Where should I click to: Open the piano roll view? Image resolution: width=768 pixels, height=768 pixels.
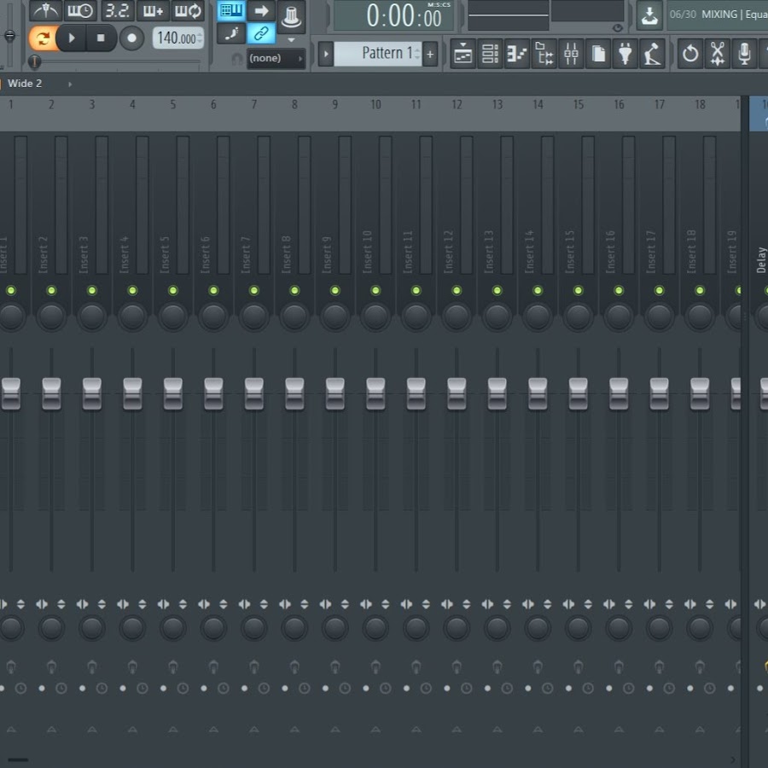pyautogui.click(x=517, y=54)
